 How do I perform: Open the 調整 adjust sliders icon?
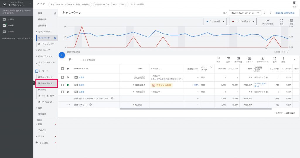click(x=292, y=20)
